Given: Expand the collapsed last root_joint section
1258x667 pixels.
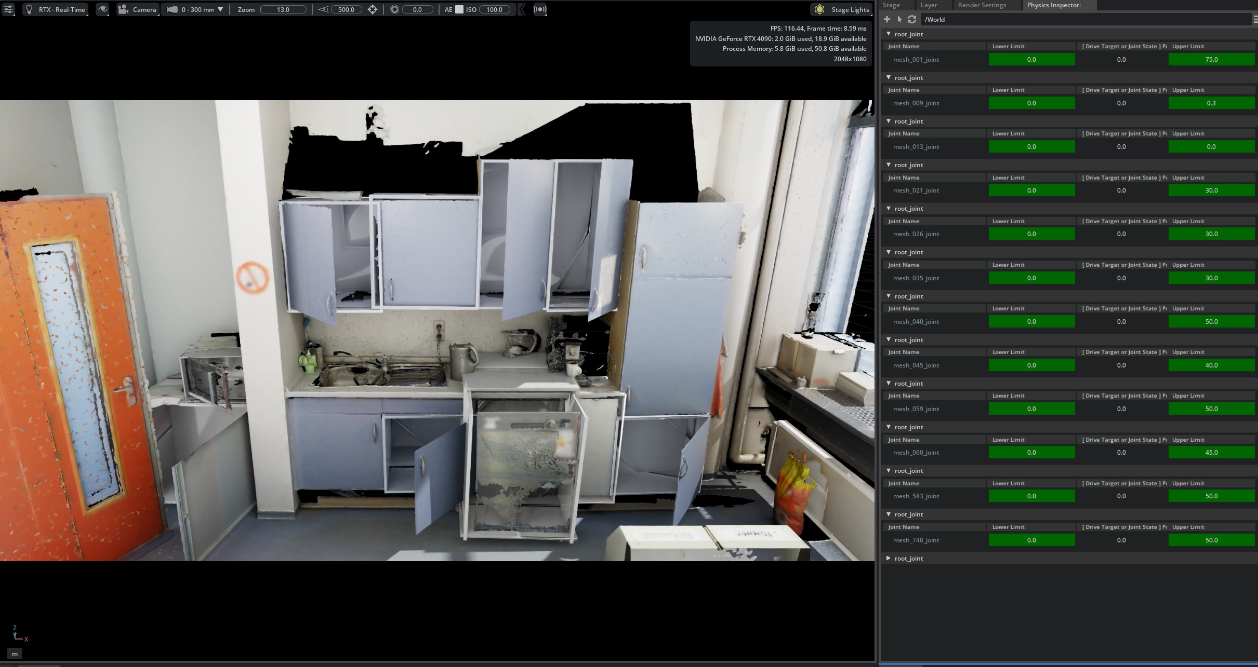Looking at the screenshot, I should coord(889,558).
